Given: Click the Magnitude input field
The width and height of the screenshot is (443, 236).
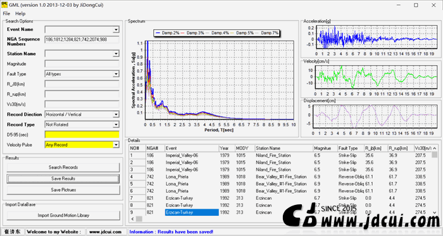Looking at the screenshot, I should coord(82,64).
